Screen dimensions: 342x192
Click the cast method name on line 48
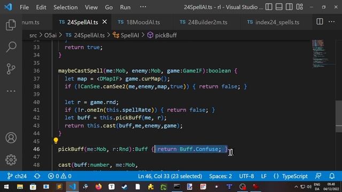coord(65,165)
